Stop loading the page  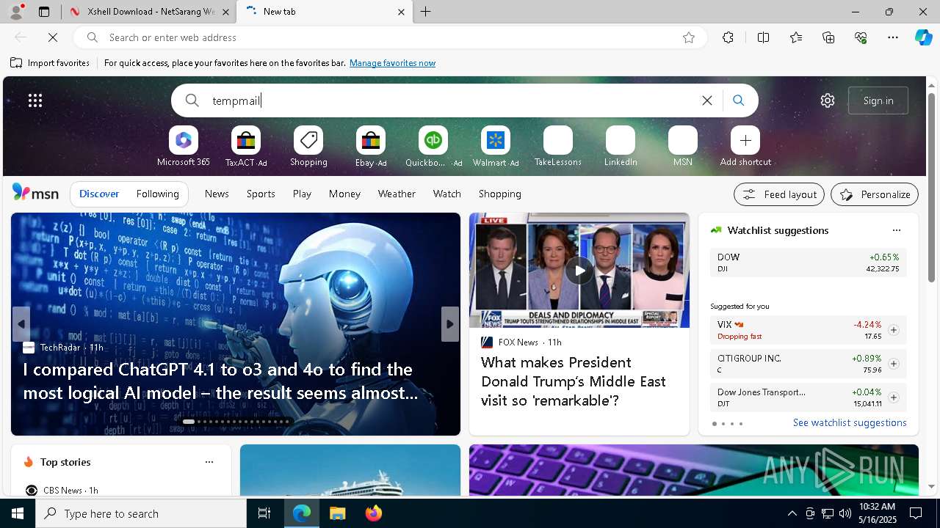click(x=53, y=37)
